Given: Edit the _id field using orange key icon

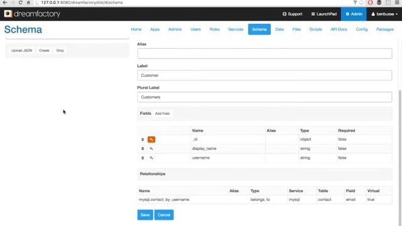Looking at the screenshot, I should pos(151,139).
